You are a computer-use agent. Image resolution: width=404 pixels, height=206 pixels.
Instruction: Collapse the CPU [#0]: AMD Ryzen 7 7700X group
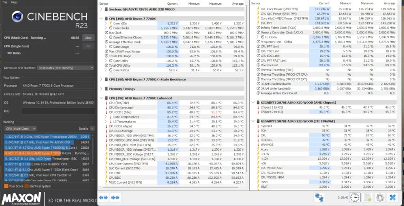[x=101, y=19]
